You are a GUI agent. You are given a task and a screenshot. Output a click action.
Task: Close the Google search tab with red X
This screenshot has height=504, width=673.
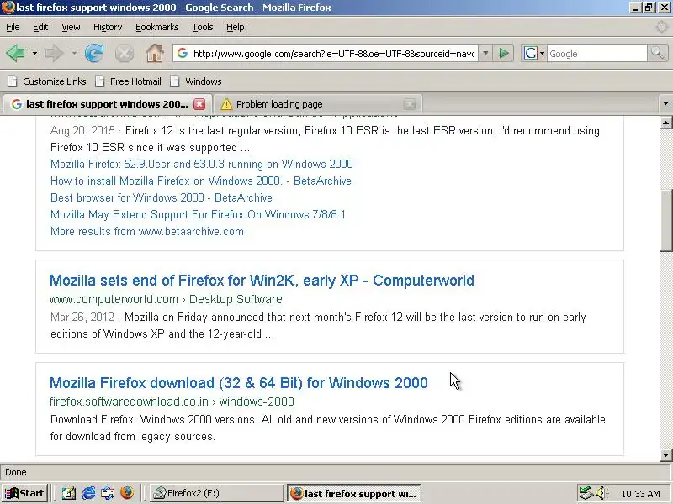click(x=199, y=104)
